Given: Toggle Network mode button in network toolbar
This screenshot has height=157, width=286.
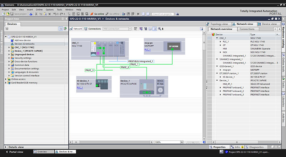Looking at the screenshot, I should coord(76,29).
